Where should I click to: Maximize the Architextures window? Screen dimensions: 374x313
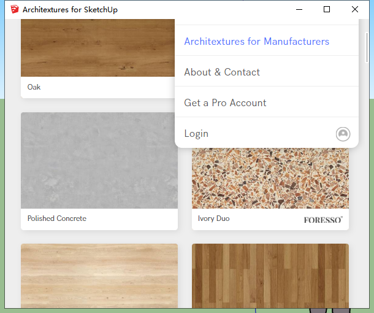tap(327, 9)
